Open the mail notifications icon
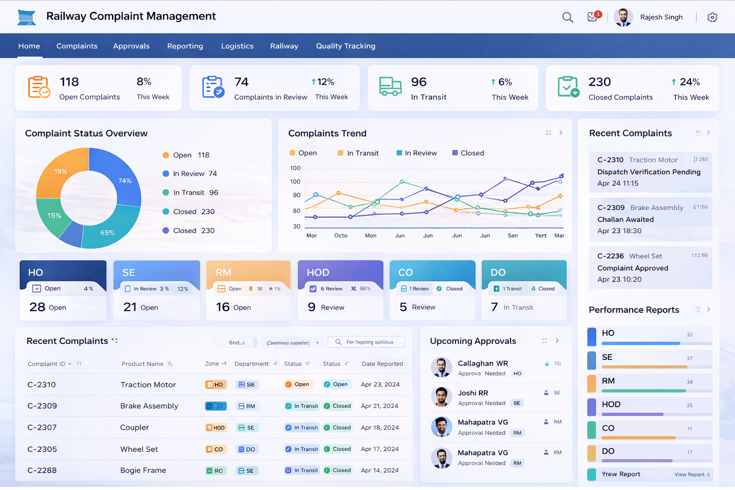735x490 pixels. (593, 17)
